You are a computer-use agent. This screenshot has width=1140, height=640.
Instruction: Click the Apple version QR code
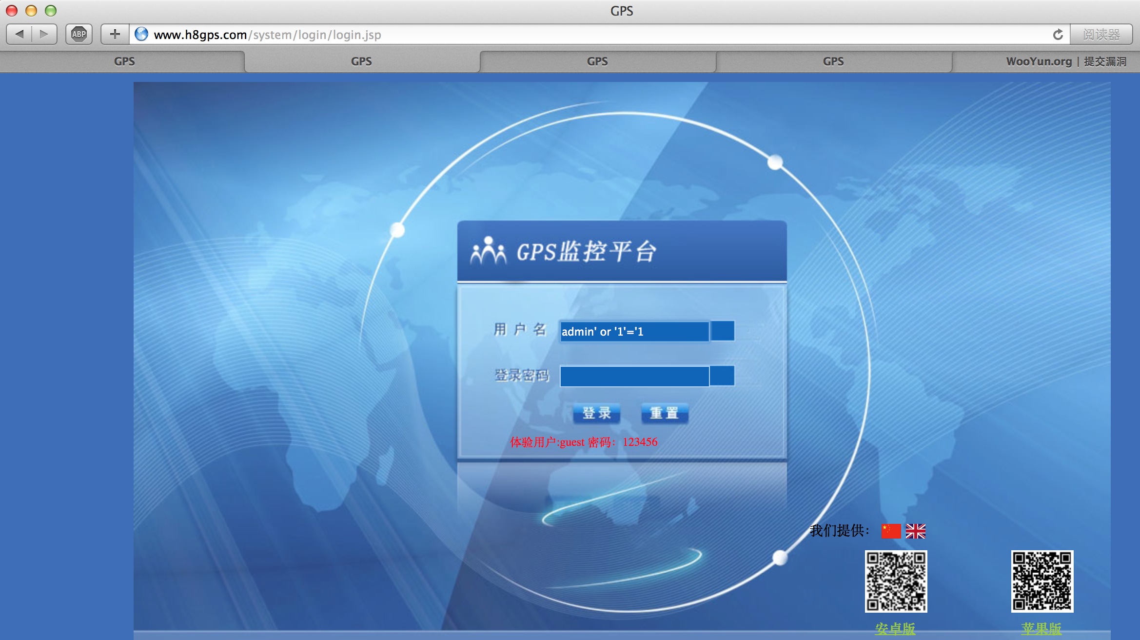pos(1042,581)
